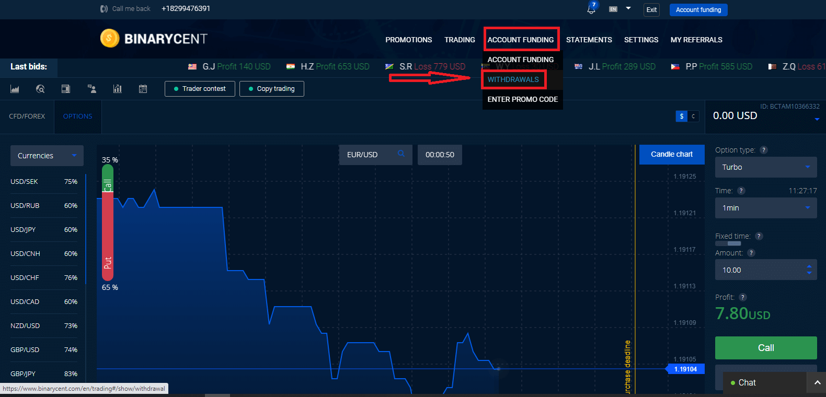Select GBP/USD 74% pair
The height and width of the screenshot is (397, 826).
pyautogui.click(x=44, y=350)
